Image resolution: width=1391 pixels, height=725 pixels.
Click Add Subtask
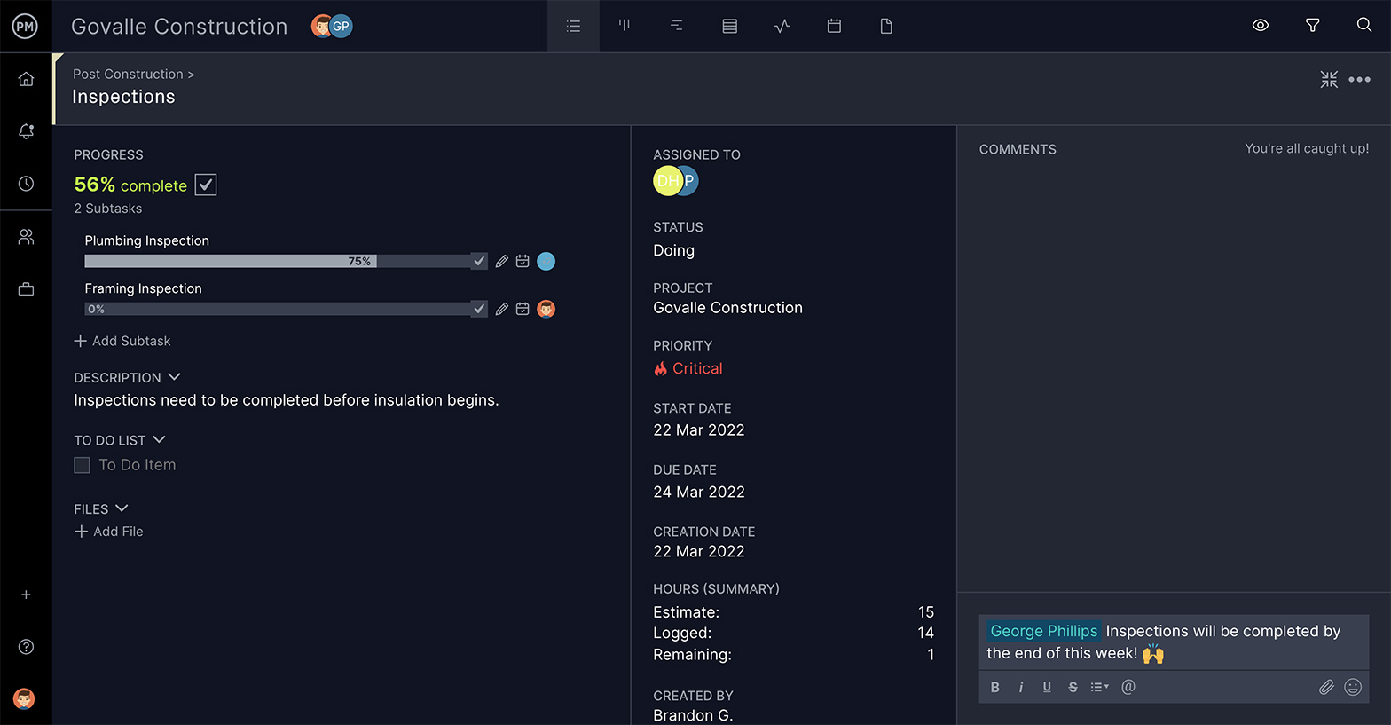tap(122, 341)
